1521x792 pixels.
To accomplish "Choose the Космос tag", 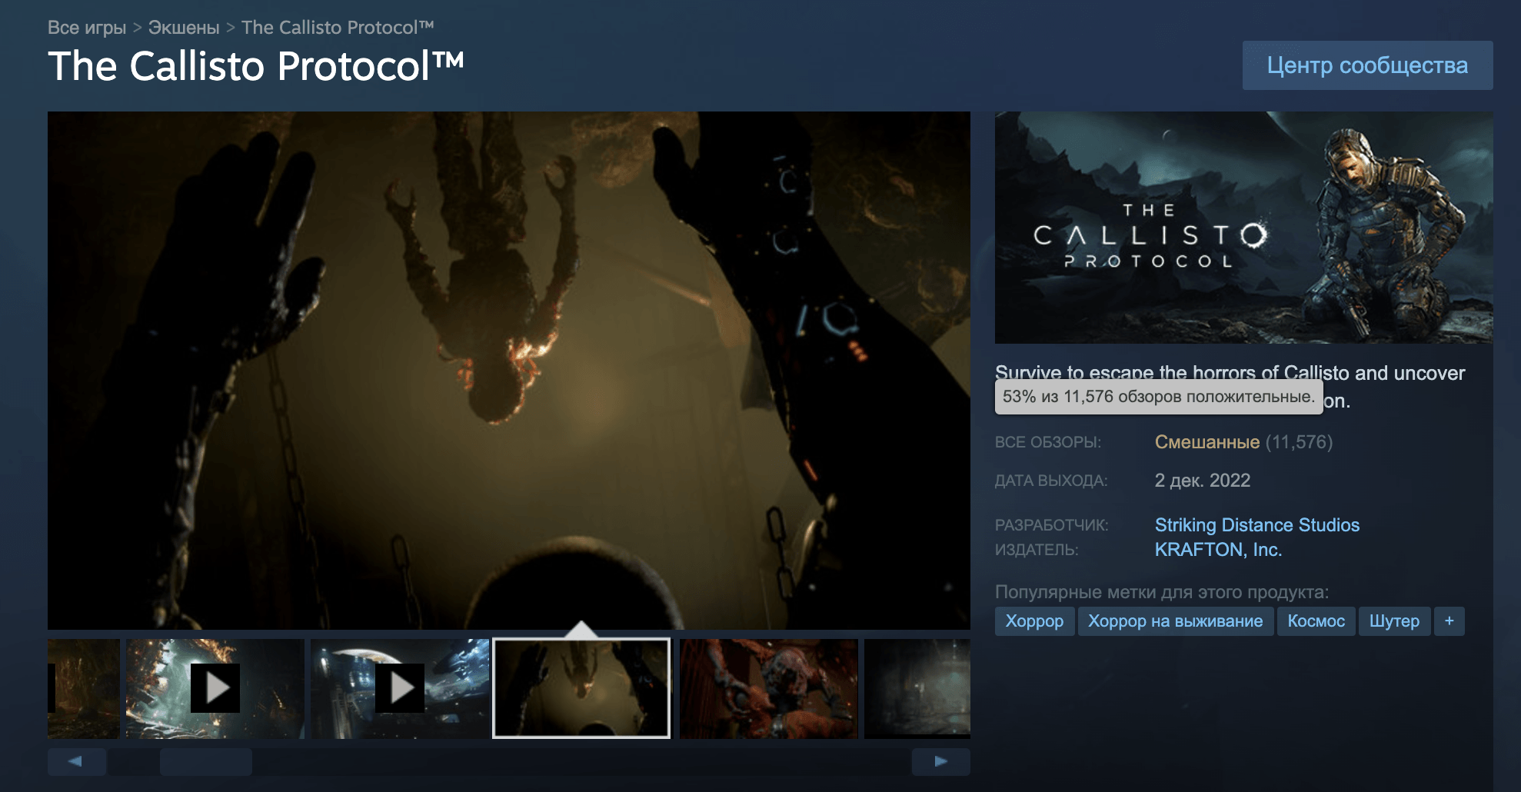I will point(1316,621).
